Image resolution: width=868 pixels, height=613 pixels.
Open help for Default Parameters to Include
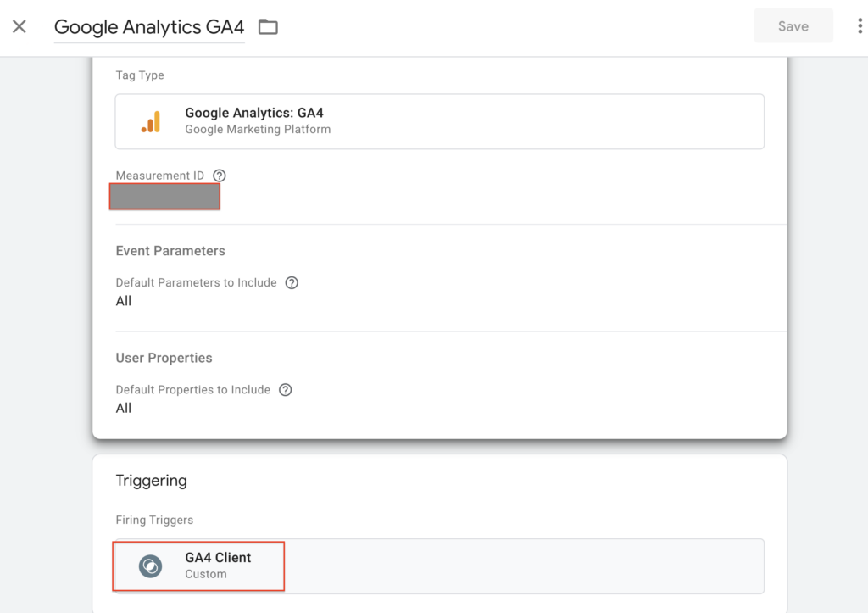[x=292, y=282]
